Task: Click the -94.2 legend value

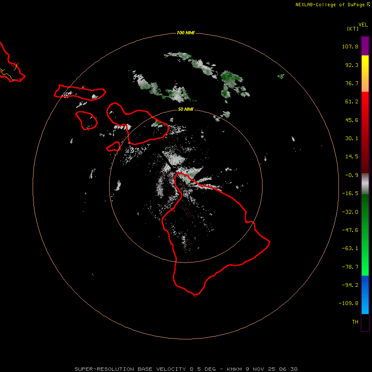Action: (x=350, y=285)
